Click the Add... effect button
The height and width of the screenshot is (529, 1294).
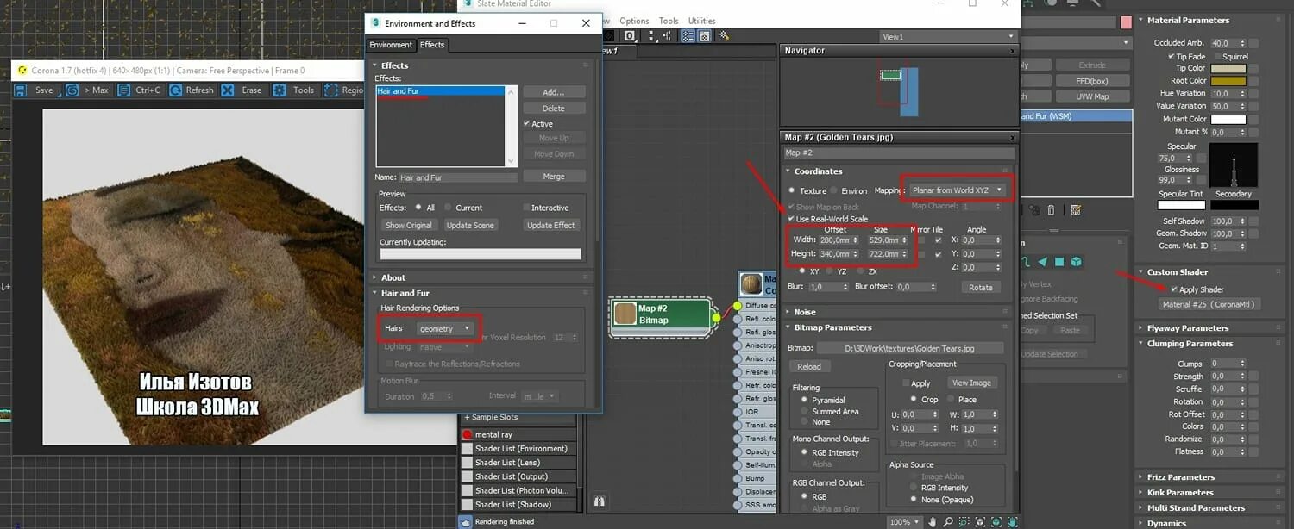pos(554,92)
